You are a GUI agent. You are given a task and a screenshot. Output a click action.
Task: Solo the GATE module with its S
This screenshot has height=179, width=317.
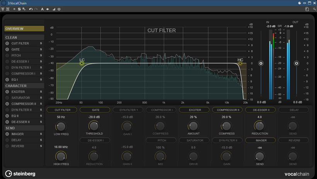41,49
